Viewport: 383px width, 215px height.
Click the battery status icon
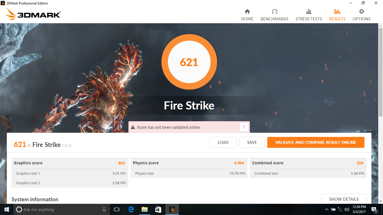[333, 209]
